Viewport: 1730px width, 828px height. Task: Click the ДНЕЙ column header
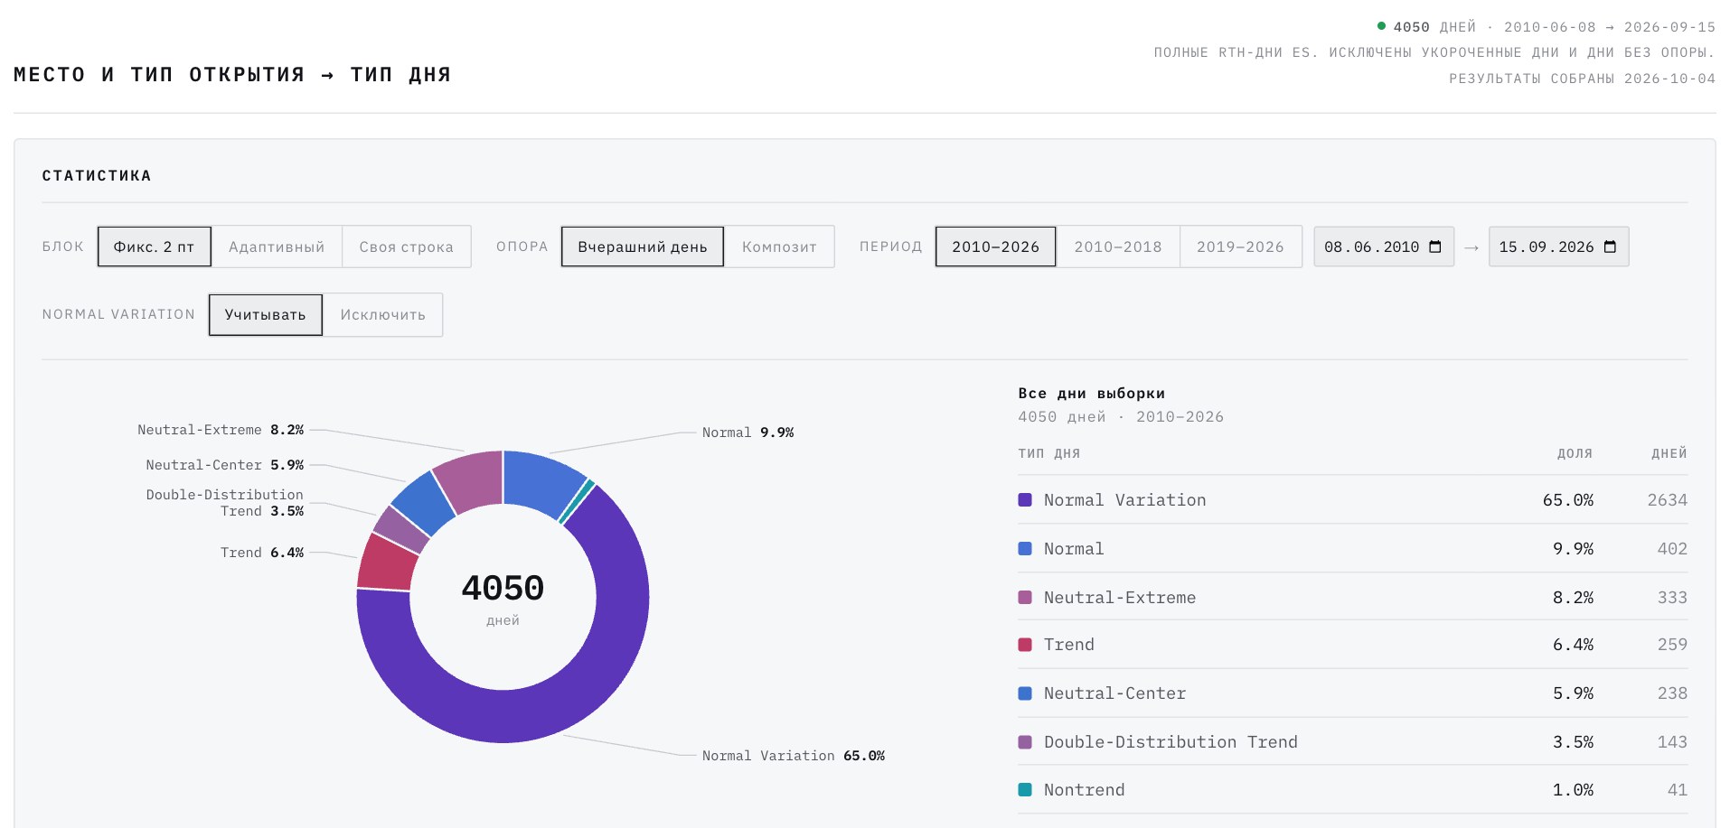(1669, 453)
